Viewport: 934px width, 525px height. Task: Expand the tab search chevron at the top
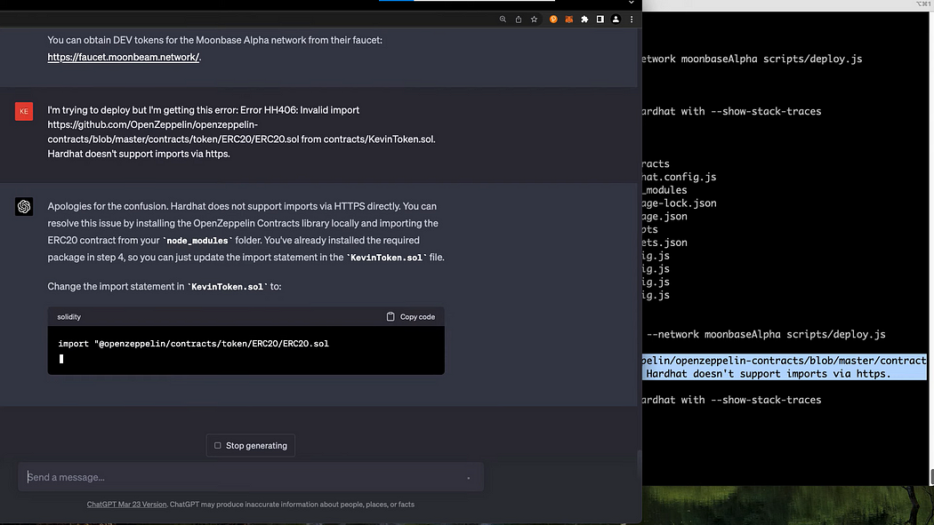pyautogui.click(x=631, y=3)
